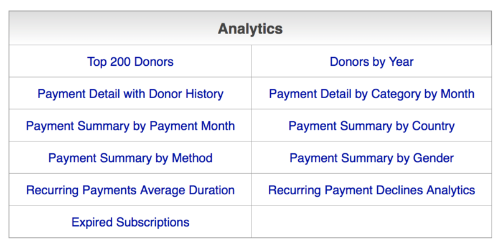The width and height of the screenshot is (498, 252).
Task: View Payment Summary by Country
Action: click(x=372, y=126)
